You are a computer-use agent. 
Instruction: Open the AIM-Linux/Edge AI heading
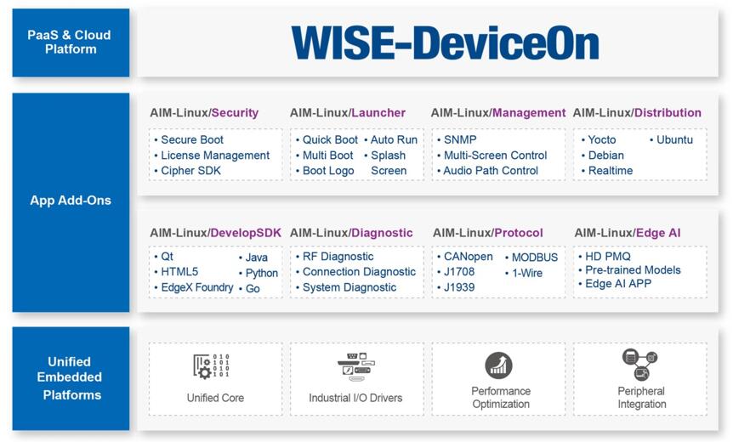coord(628,233)
